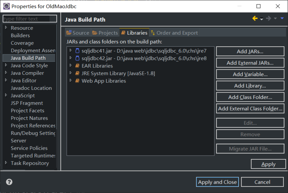Open back history dropdown arrow
Screen dimensions: 288x193
[262, 19]
